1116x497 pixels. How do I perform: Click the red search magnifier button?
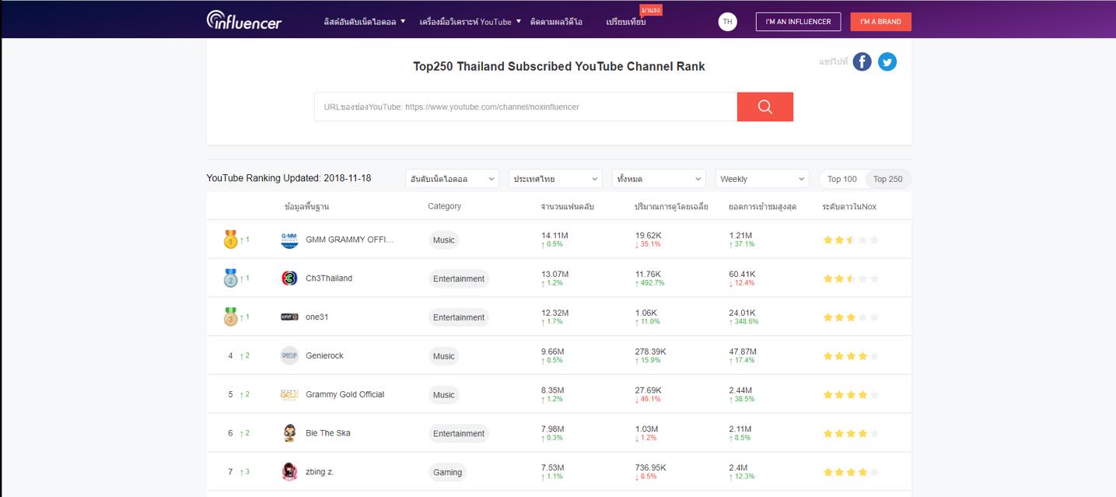pyautogui.click(x=764, y=107)
